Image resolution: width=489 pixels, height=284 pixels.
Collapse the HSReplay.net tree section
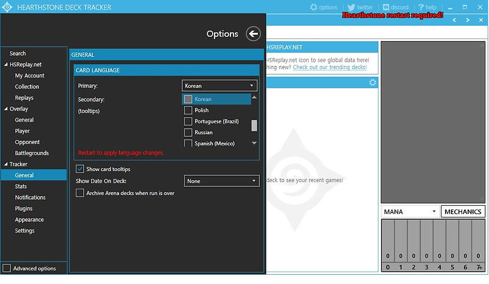(6, 65)
